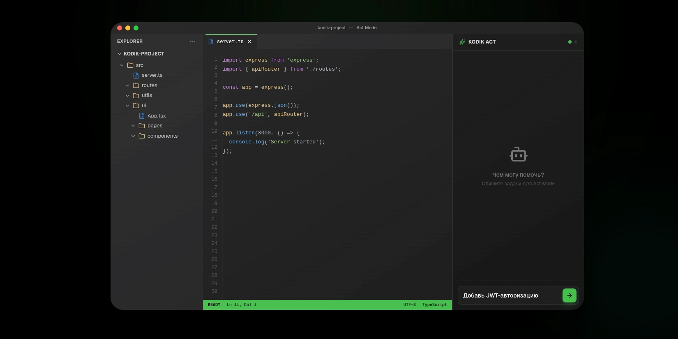Screen dimensions: 678x339
Task: Open the Explorer more options ellipsis
Action: (x=193, y=42)
